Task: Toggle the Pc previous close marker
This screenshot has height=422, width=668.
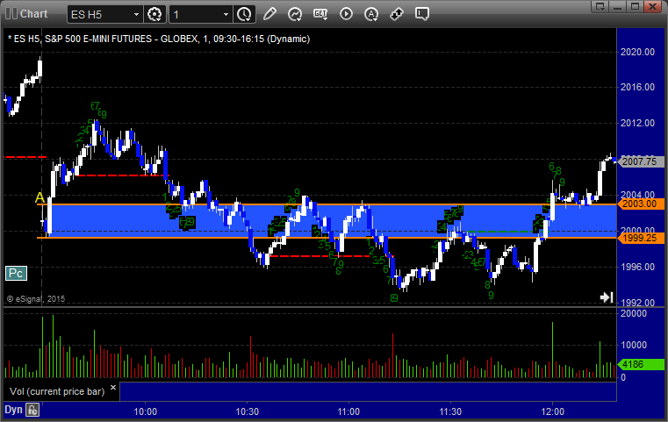Action: click(15, 273)
